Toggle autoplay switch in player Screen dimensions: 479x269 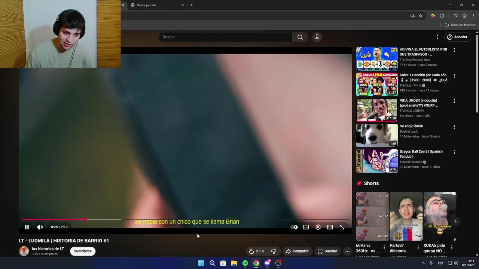click(294, 227)
